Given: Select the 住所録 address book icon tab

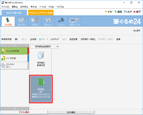Looking at the screenshot, I should click(x=8, y=21).
